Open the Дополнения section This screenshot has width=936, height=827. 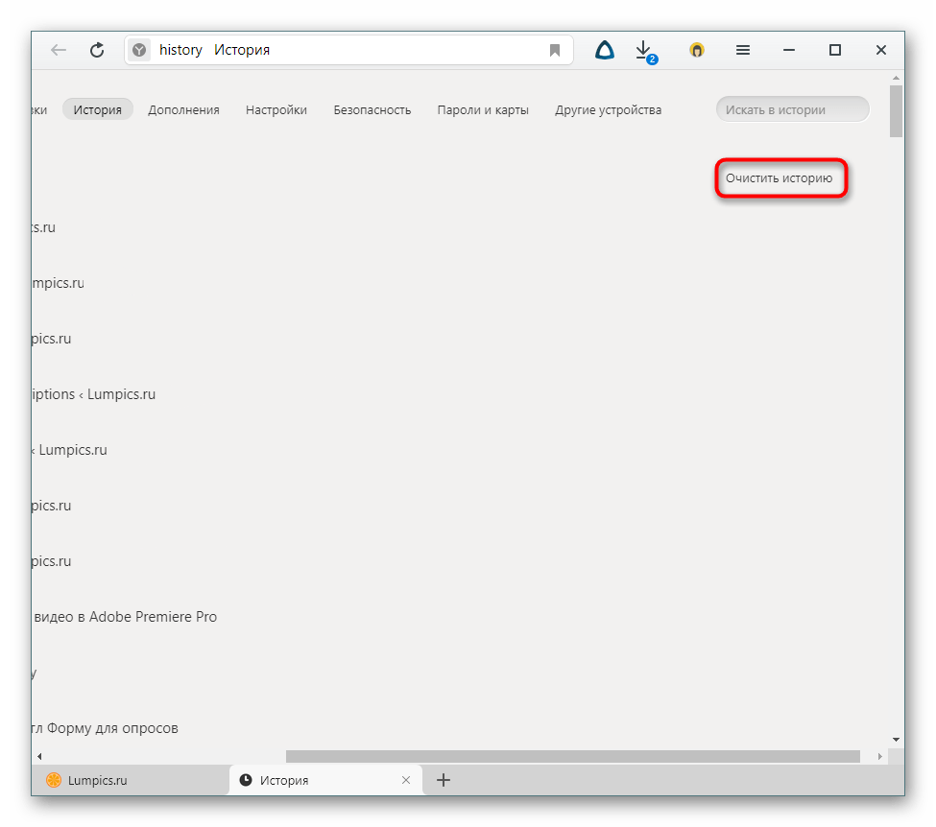(x=183, y=109)
